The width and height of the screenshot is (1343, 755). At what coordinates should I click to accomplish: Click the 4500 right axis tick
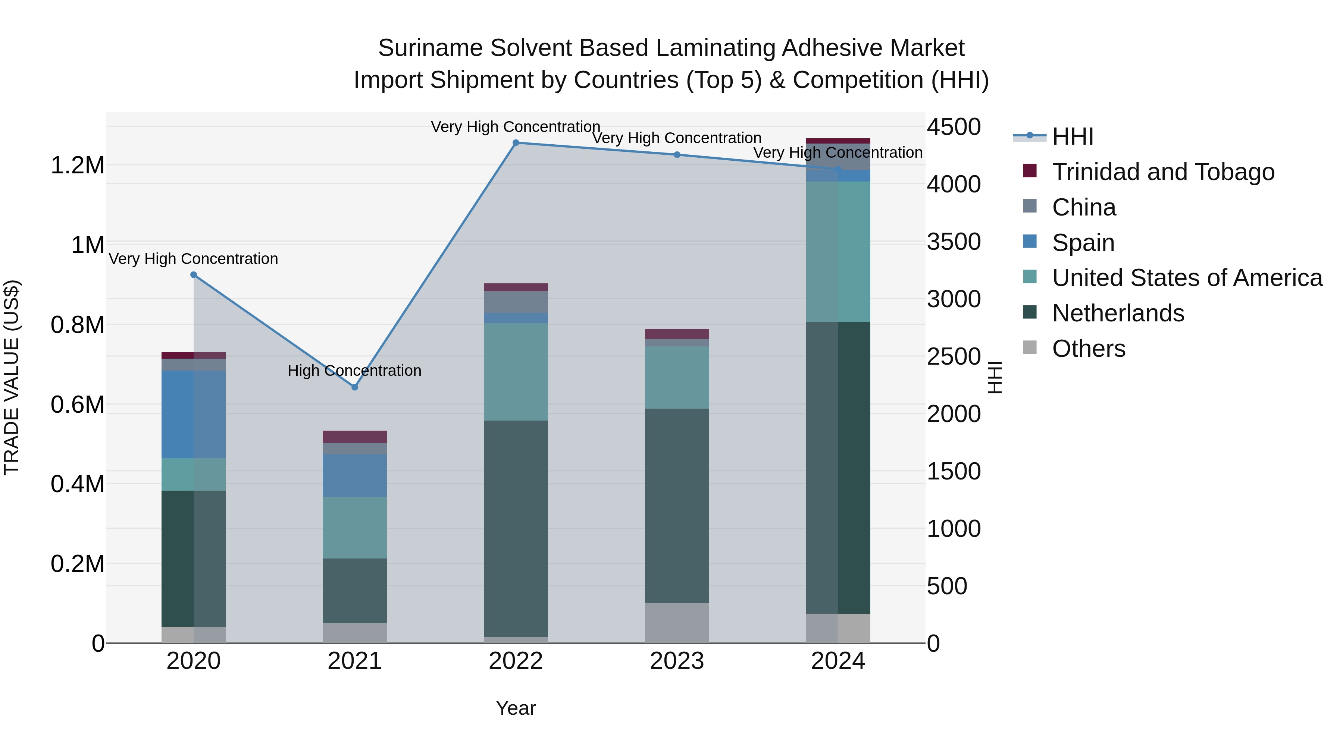954,127
